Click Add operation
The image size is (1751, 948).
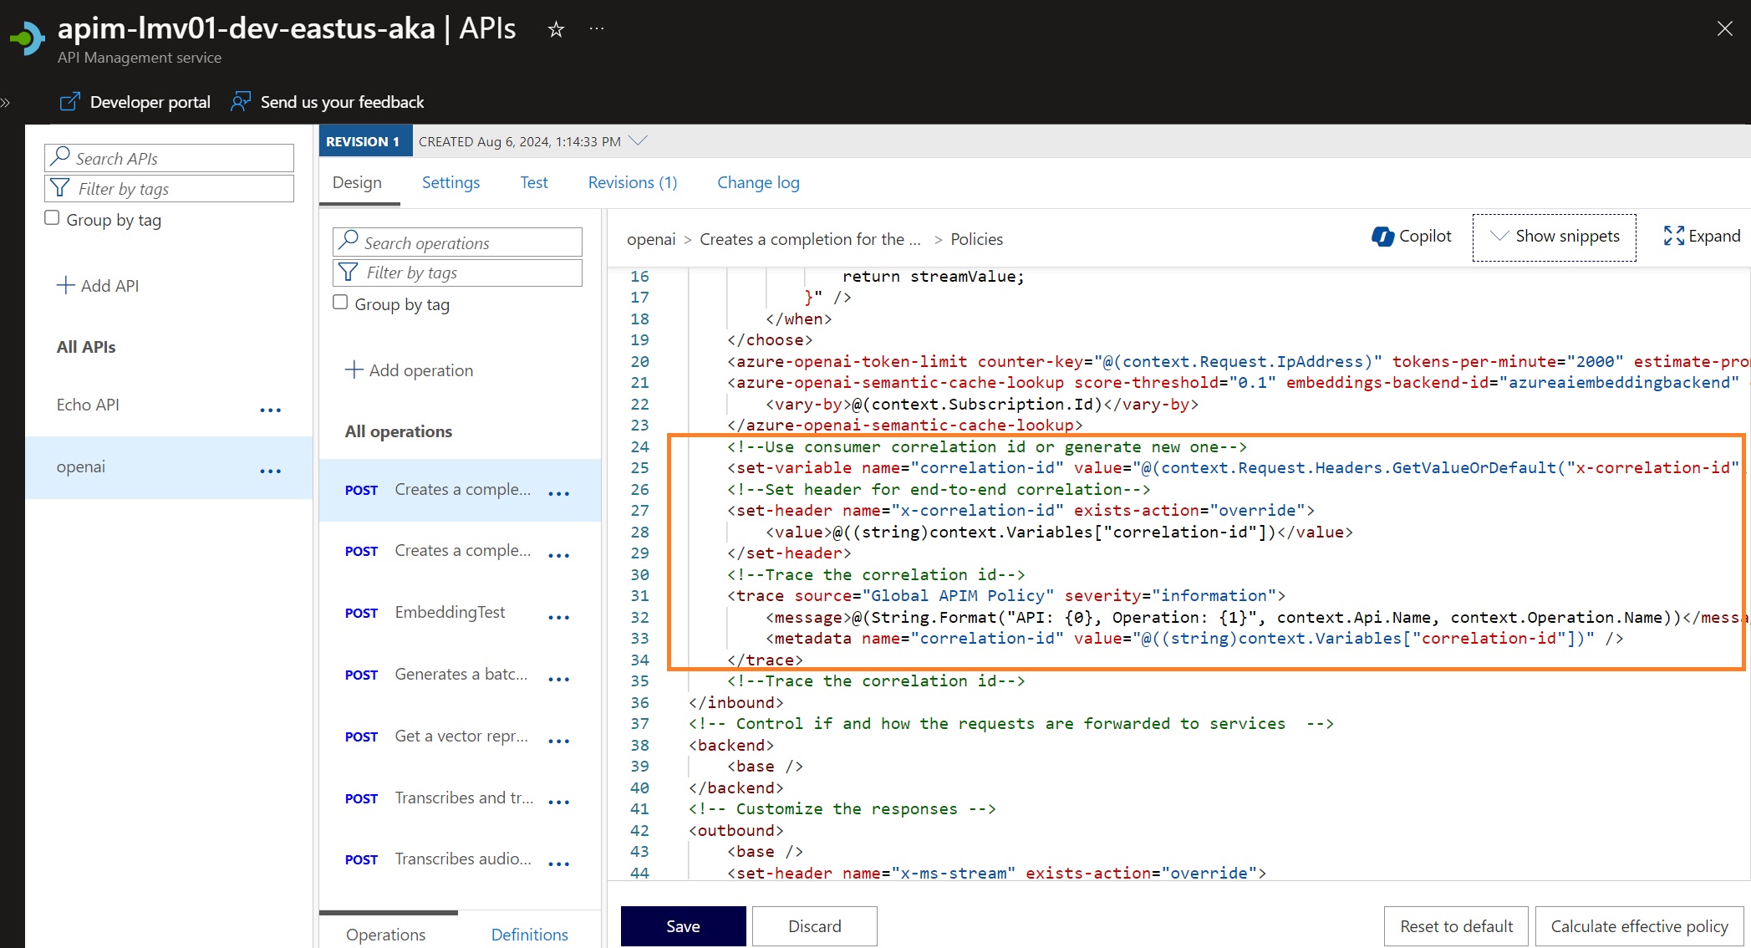pos(410,370)
